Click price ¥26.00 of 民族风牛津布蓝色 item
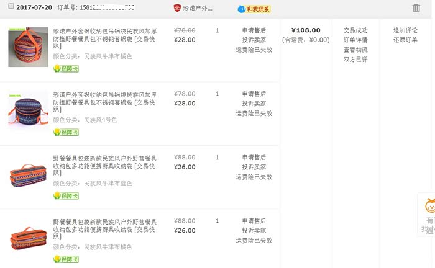The height and width of the screenshot is (268, 435). (x=185, y=167)
